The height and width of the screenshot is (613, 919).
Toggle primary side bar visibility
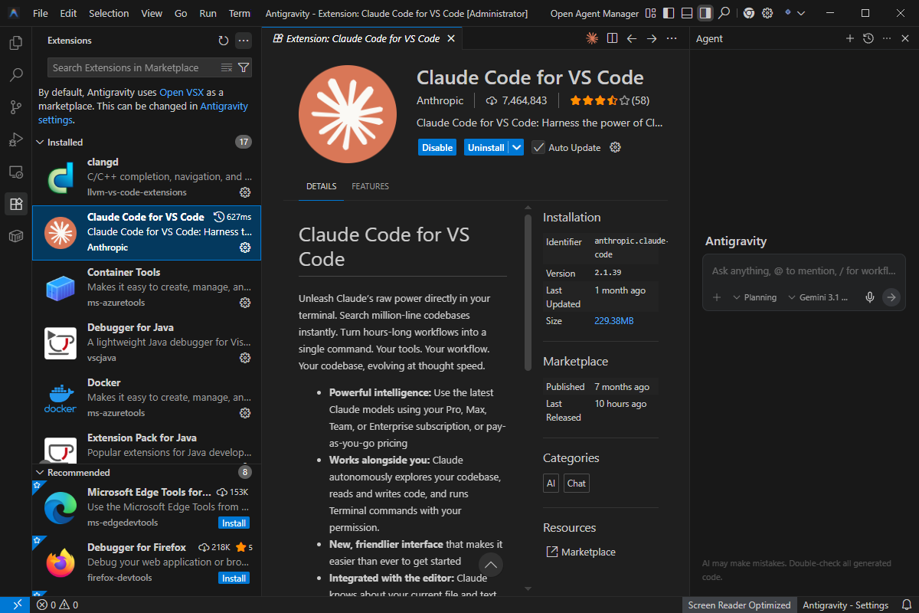[669, 13]
